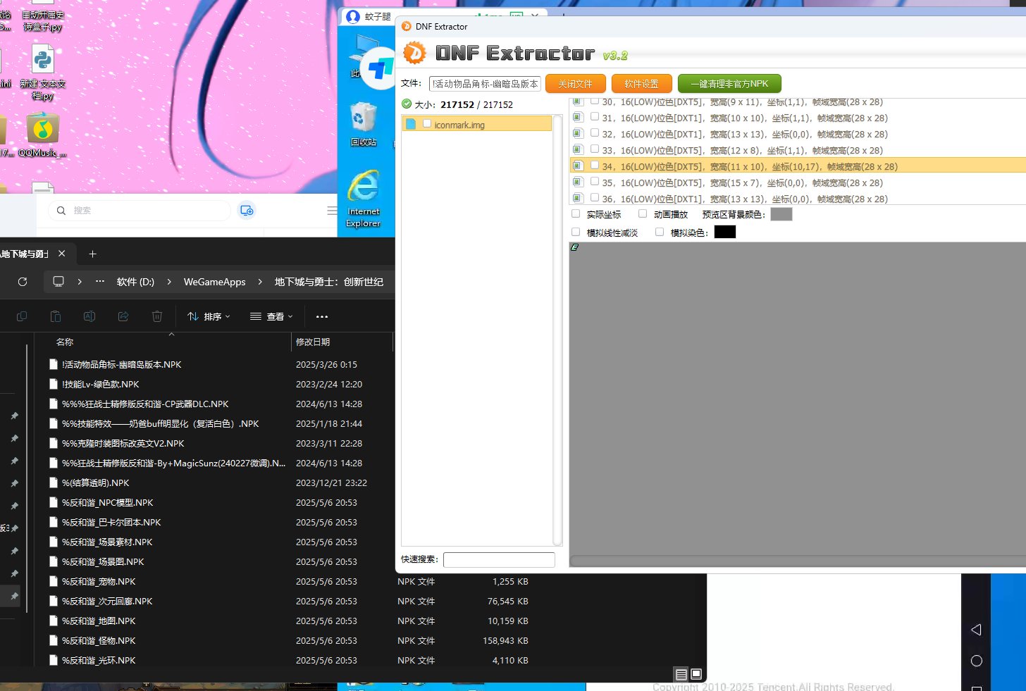Screen dimensions: 1026x691
Task: Check the iconmark.img checkbox
Action: coord(427,124)
